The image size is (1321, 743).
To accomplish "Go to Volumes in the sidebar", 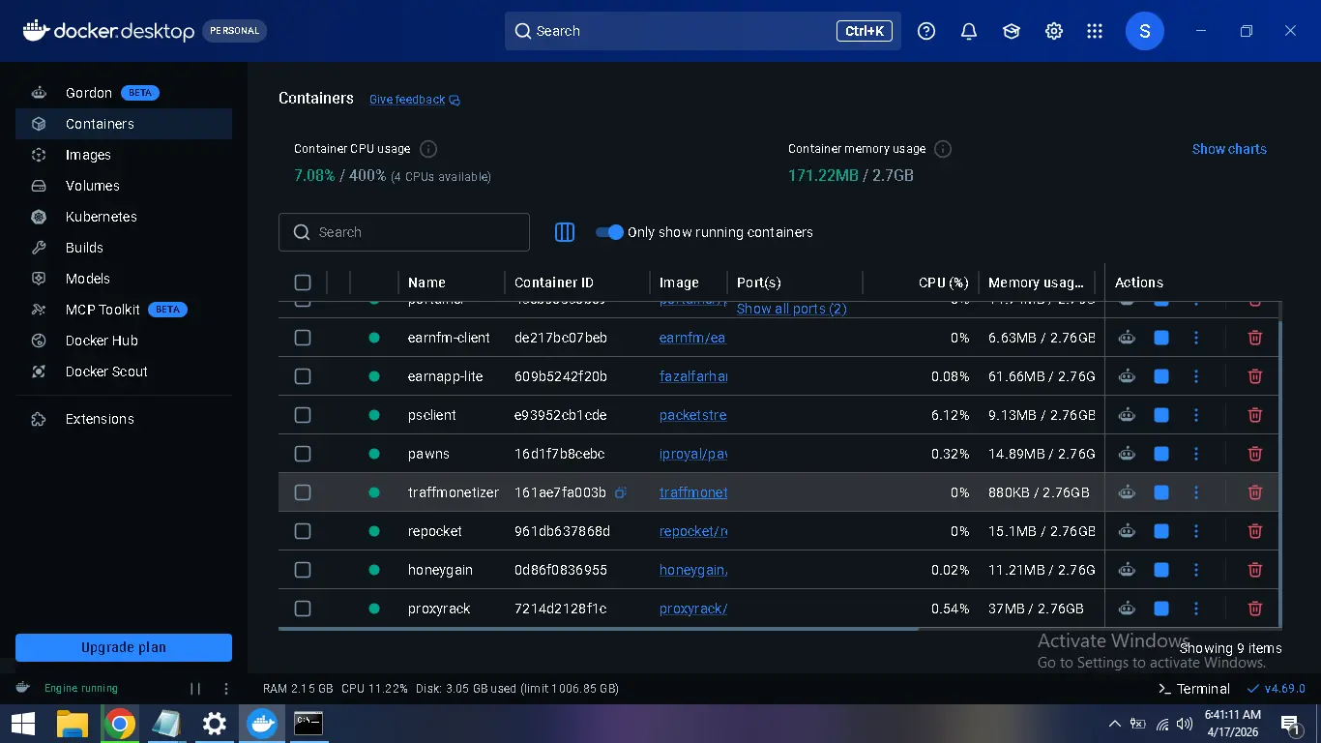I will (x=124, y=186).
